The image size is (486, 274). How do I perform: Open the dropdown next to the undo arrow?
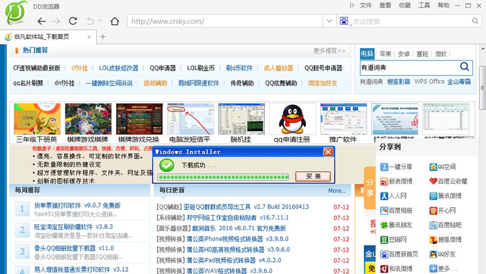click(x=100, y=20)
